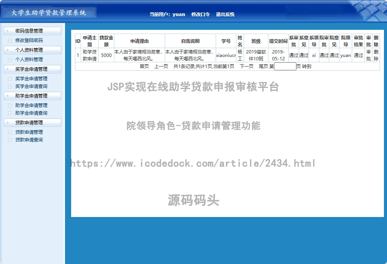Expand the 助学金申请管理 section header

(x=33, y=96)
